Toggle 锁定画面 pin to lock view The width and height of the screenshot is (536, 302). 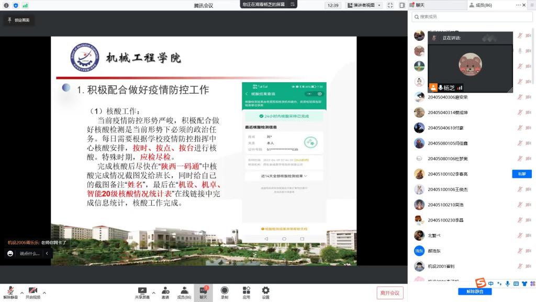pos(18,20)
